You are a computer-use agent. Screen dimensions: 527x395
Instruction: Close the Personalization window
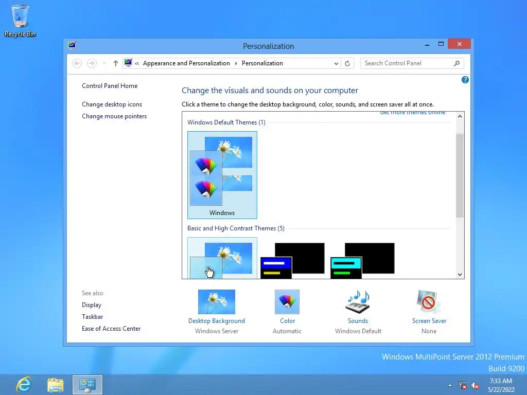(x=460, y=44)
